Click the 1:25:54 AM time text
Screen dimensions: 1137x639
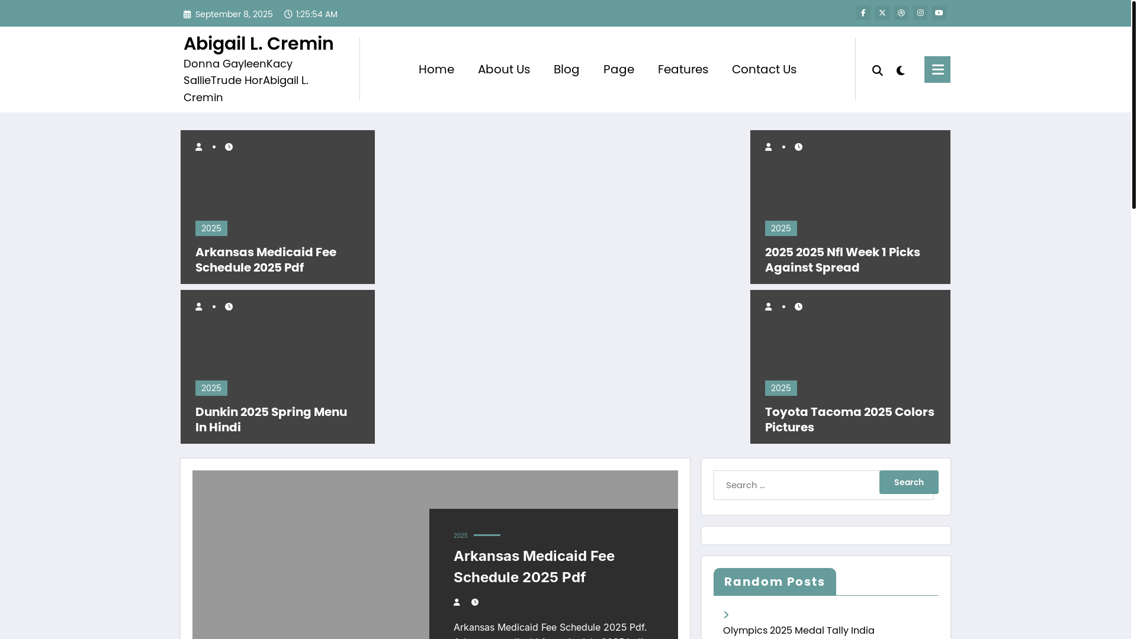pyautogui.click(x=317, y=14)
